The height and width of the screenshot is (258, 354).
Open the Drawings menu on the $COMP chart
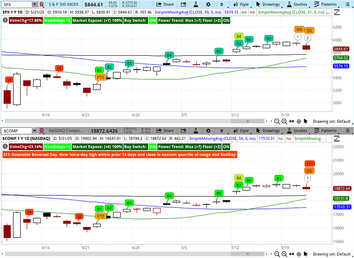[268, 131]
